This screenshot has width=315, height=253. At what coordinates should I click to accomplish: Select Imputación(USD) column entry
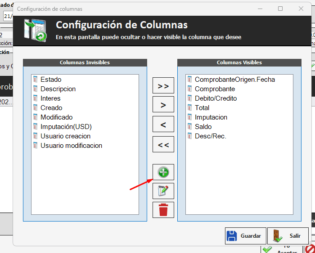click(66, 127)
